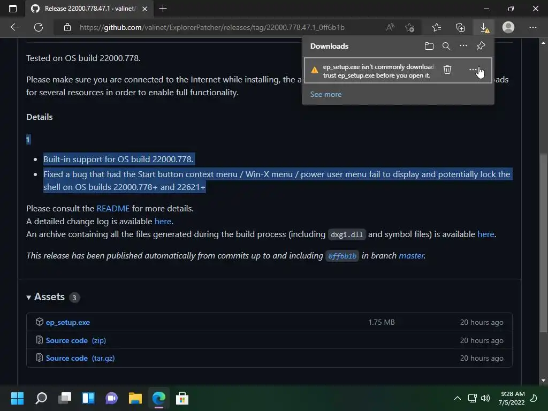Click the Built-in support for OS build line
548x411 pixels.
(x=118, y=159)
